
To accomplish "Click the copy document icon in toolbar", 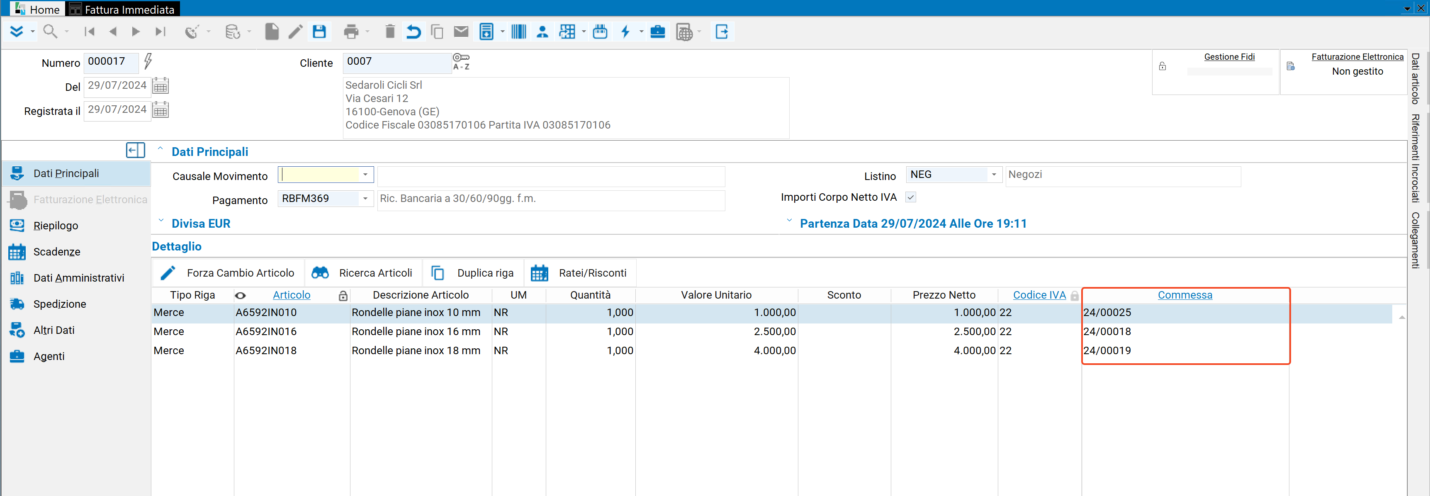I will point(438,32).
